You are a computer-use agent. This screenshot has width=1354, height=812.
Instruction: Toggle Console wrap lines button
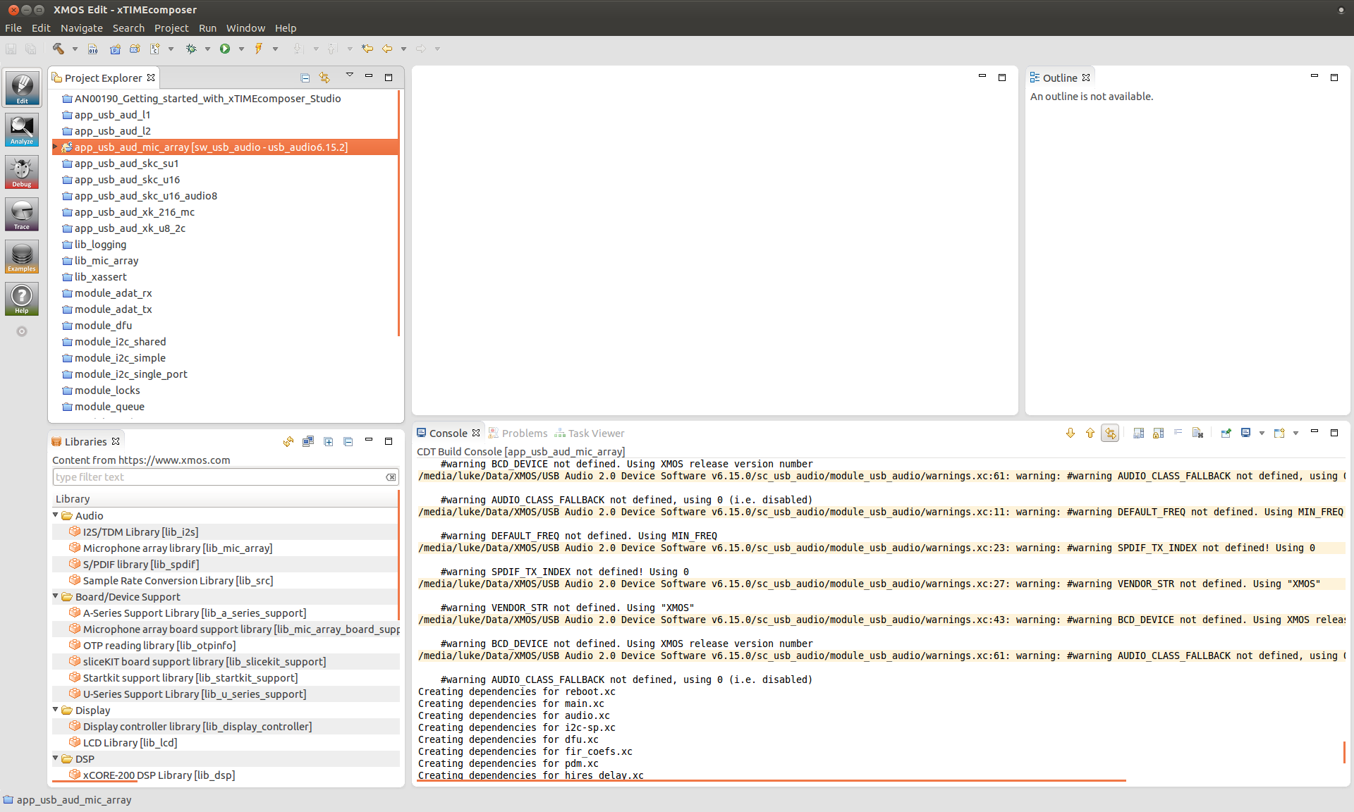click(x=1178, y=433)
